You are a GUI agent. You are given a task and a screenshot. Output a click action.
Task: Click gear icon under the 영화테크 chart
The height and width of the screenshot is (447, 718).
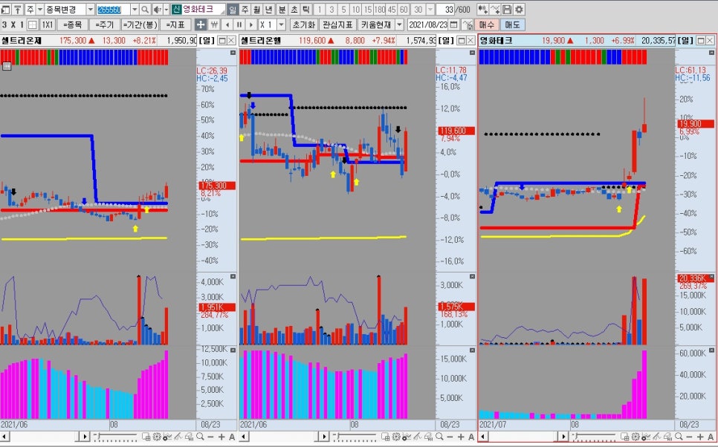pos(634,437)
